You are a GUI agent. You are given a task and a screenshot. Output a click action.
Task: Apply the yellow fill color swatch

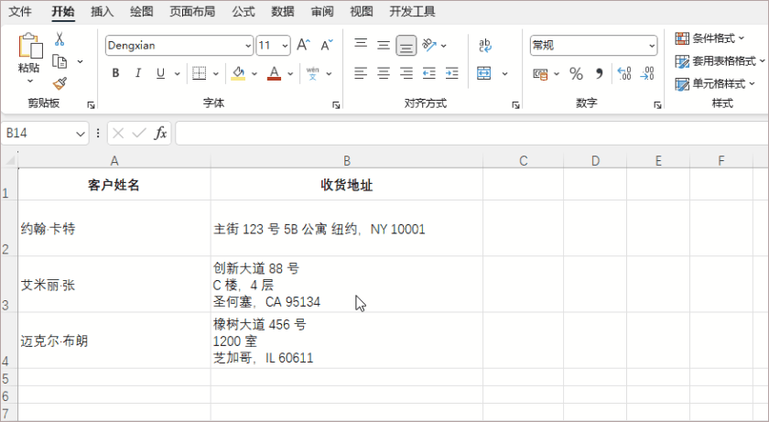point(238,73)
